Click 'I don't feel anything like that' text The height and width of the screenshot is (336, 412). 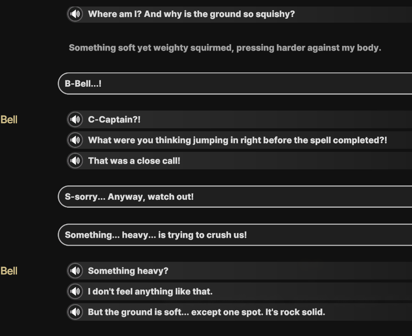150,291
